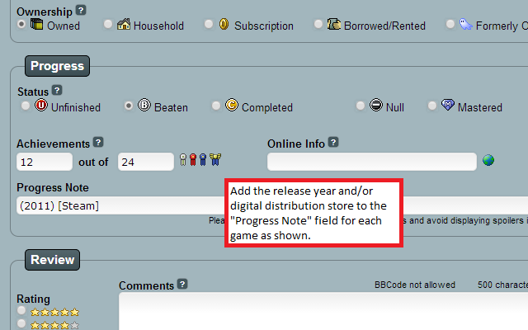Click the Rating label

click(33, 299)
